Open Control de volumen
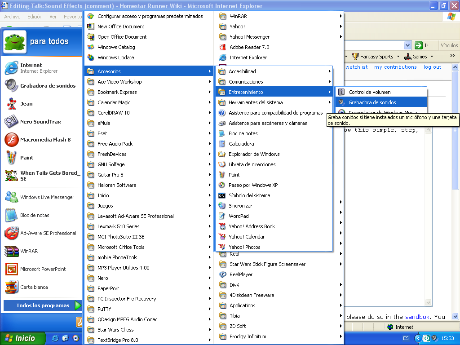Screen dimensions: 460x345 click(381, 92)
